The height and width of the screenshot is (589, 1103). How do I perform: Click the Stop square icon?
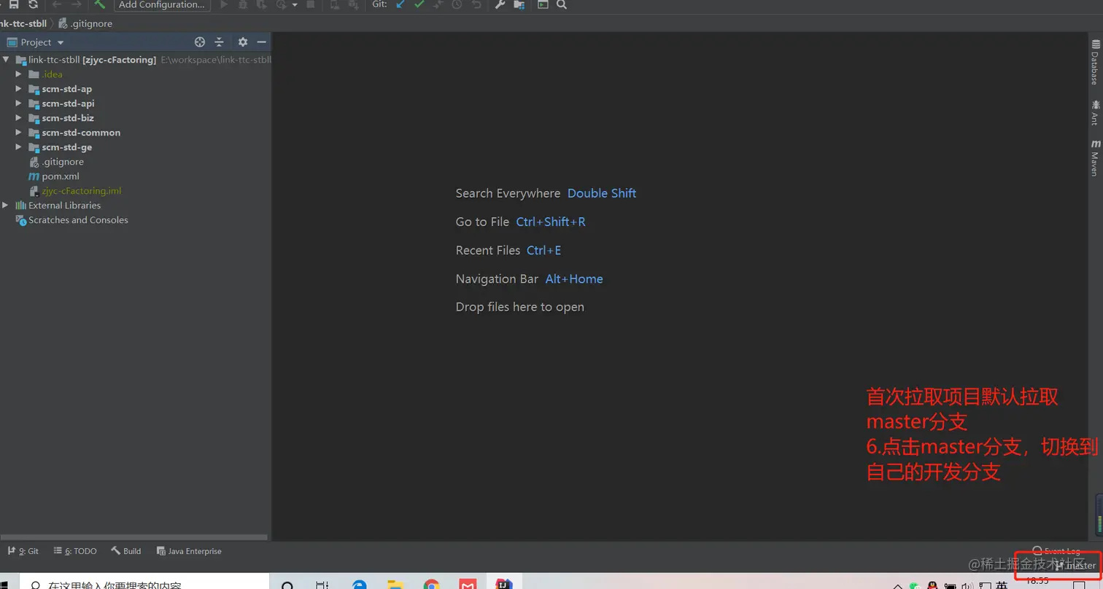[311, 4]
